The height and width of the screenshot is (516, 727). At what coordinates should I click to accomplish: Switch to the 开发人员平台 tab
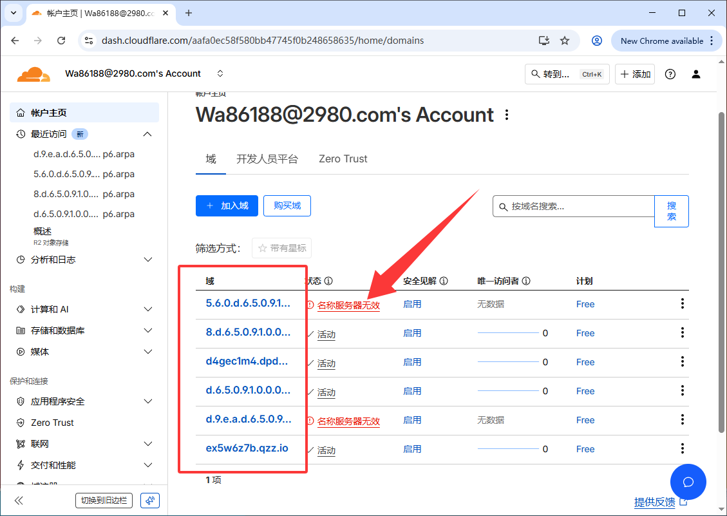click(x=267, y=158)
